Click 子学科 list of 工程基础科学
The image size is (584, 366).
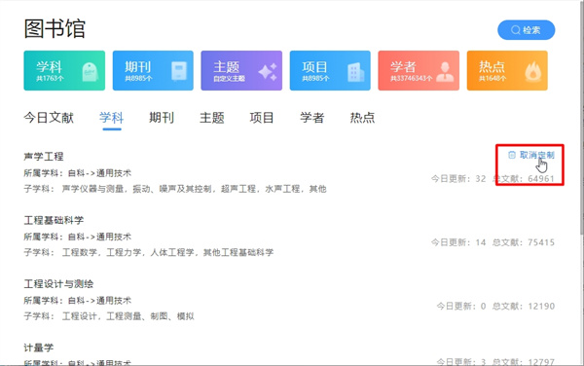coord(149,252)
